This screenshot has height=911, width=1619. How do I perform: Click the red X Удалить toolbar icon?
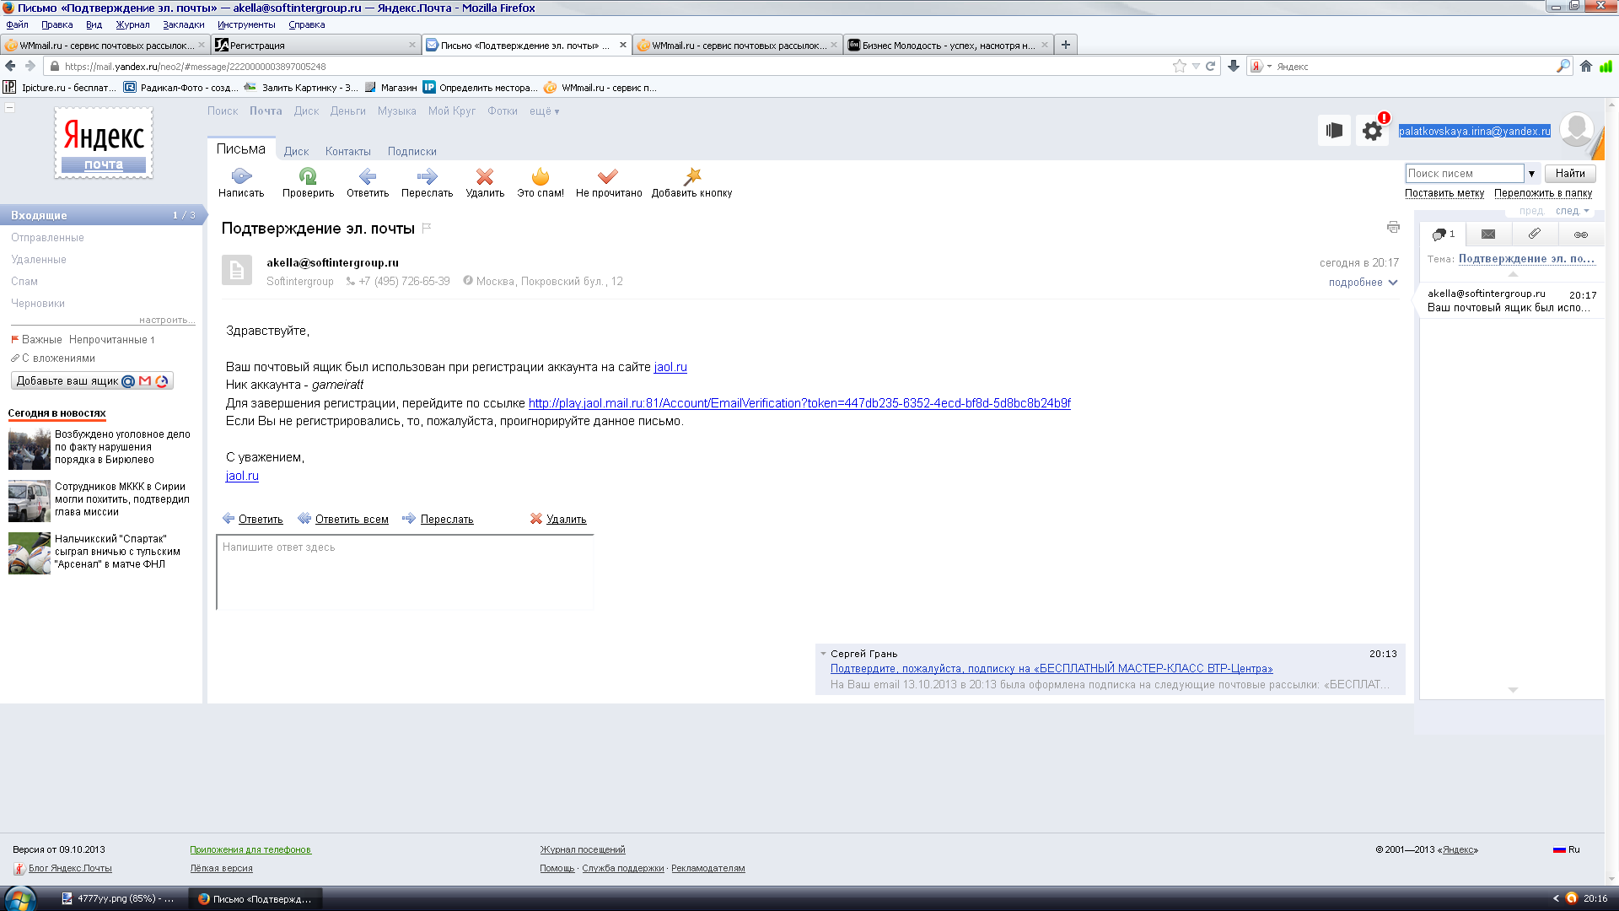[x=485, y=176]
